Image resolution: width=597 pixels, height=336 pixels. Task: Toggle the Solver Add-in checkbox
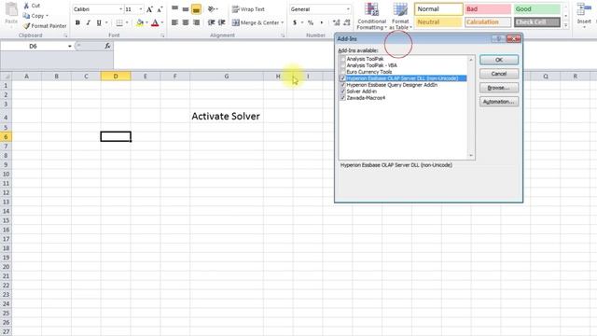pos(342,91)
